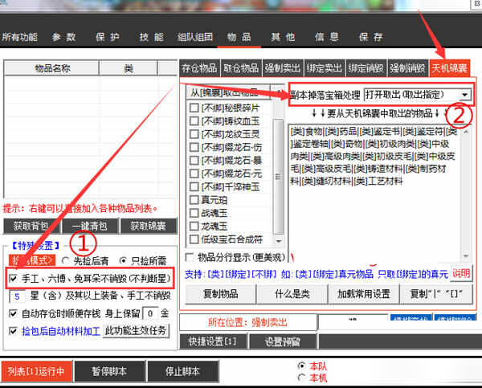Check [不绑]蝶龙石·伤 item

click(194, 147)
